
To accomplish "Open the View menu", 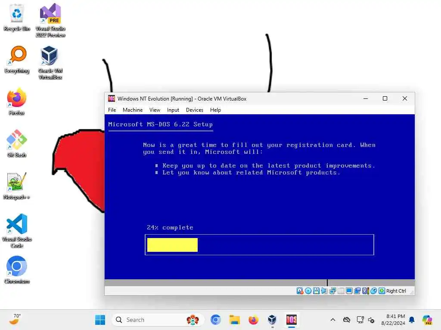I will 155,110.
